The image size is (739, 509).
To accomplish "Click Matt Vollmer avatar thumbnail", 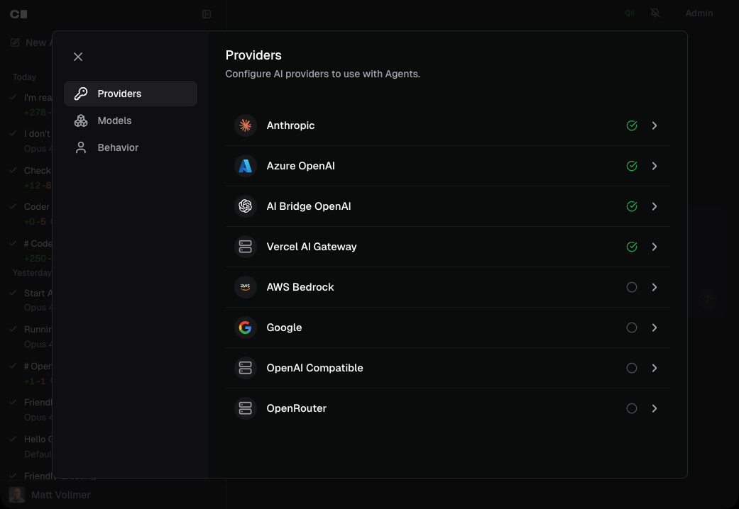I will [17, 495].
